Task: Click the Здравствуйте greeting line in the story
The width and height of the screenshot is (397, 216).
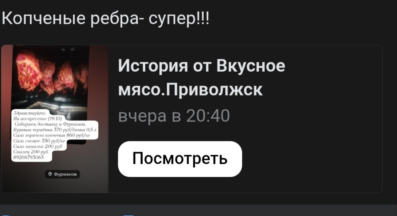Action: pyautogui.click(x=29, y=113)
